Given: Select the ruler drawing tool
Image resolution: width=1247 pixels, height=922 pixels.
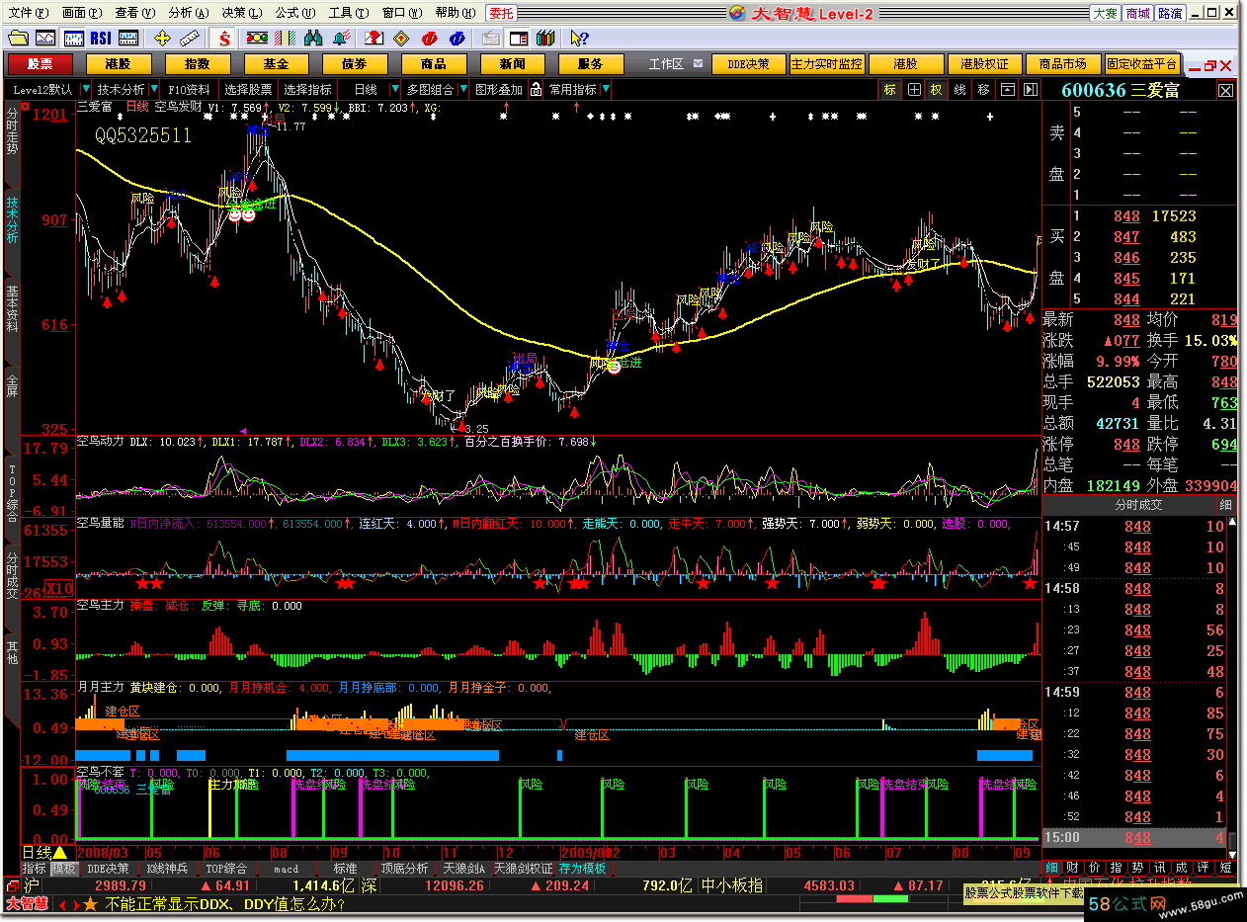Looking at the screenshot, I should 190,39.
